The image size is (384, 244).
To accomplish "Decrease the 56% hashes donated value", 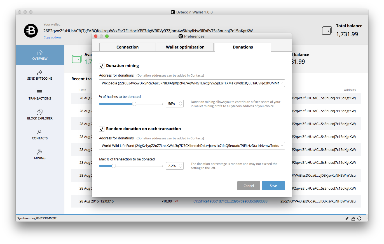I will tap(181, 105).
